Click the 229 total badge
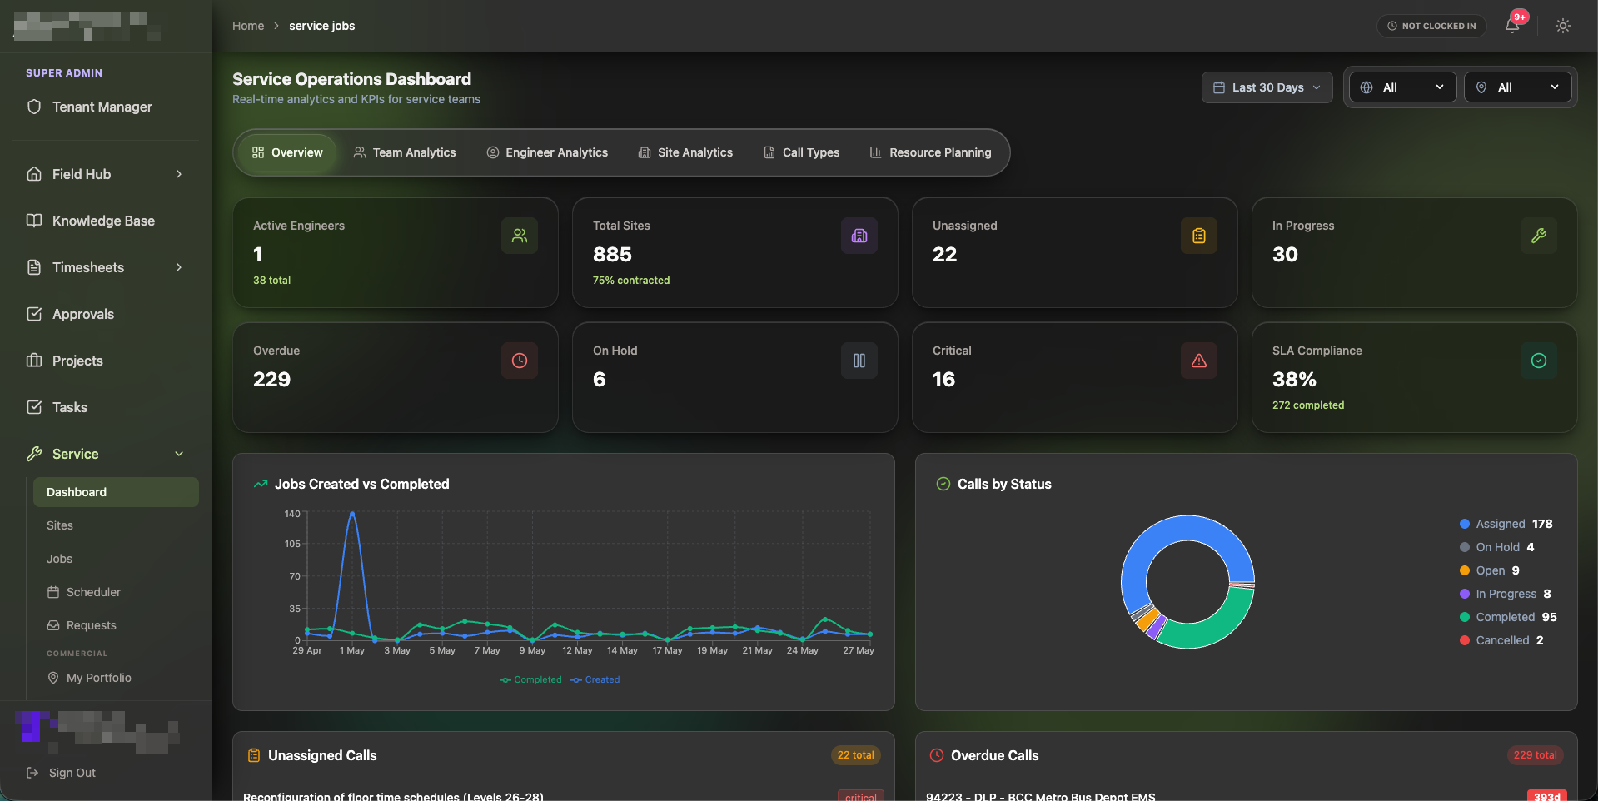Viewport: 1598px width, 801px height. (1535, 755)
